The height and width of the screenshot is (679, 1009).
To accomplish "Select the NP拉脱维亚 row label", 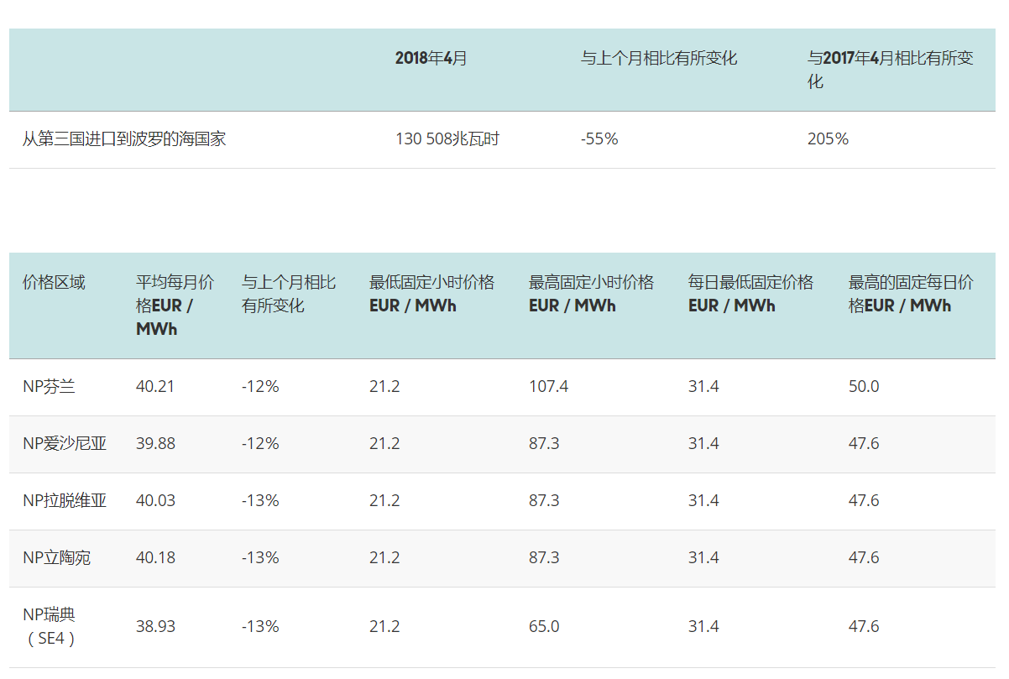I will (65, 501).
